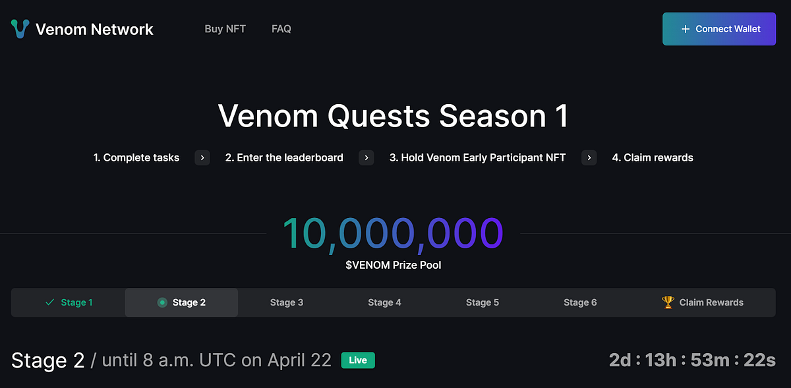Click the Connect Wallet button
Screen dimensions: 791x388
click(719, 28)
